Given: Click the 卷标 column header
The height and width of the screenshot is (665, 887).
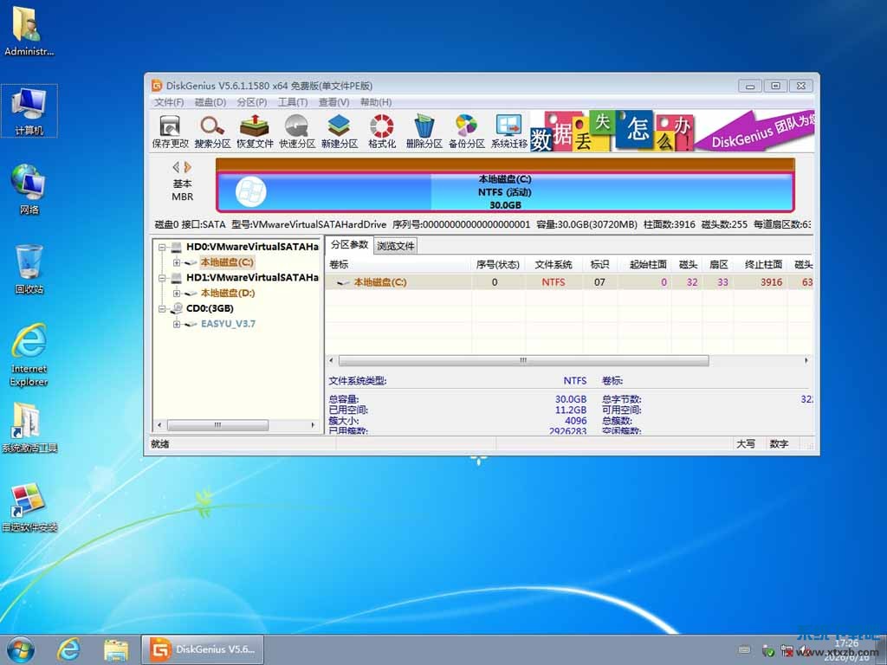Looking at the screenshot, I should [398, 264].
